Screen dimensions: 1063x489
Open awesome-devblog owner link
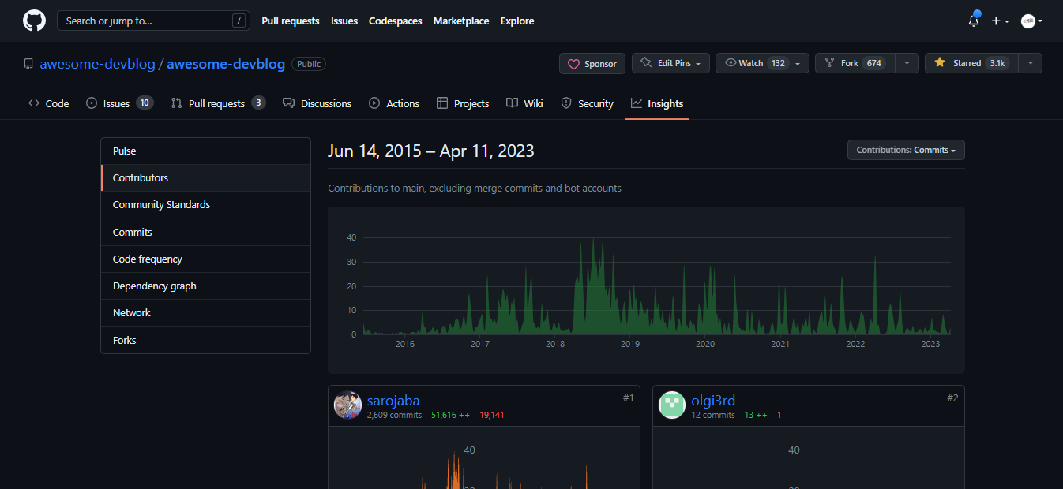point(97,64)
